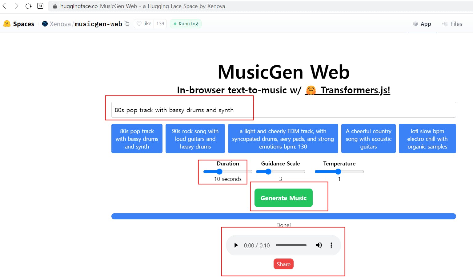Image resolution: width=473 pixels, height=277 pixels.
Task: Click the Running status badge
Action: point(186,24)
